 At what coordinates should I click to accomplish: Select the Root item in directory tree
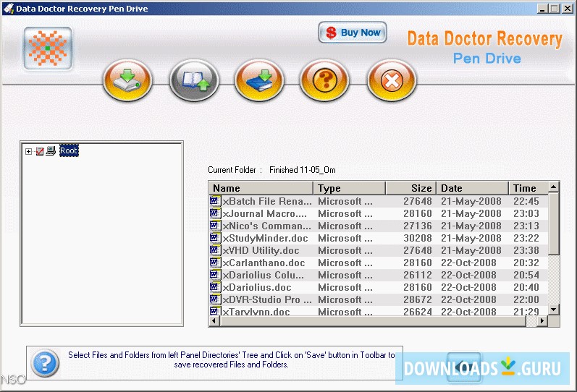click(69, 150)
